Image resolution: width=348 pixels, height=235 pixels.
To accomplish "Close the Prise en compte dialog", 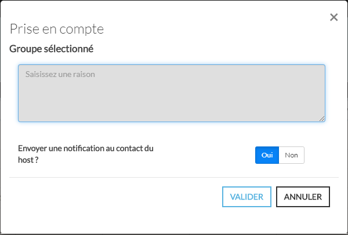I will click(x=333, y=17).
